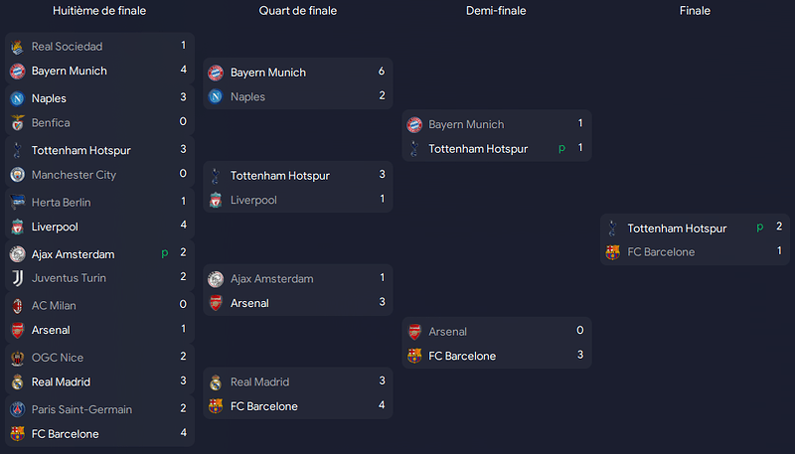Screen dimensions: 795x454
Task: Select the Huitième de finale column header
Action: 99,11
